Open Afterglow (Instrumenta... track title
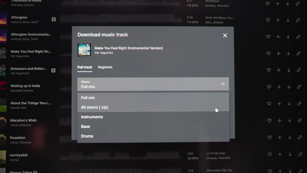The width and height of the screenshot is (307, 173). coord(31,35)
